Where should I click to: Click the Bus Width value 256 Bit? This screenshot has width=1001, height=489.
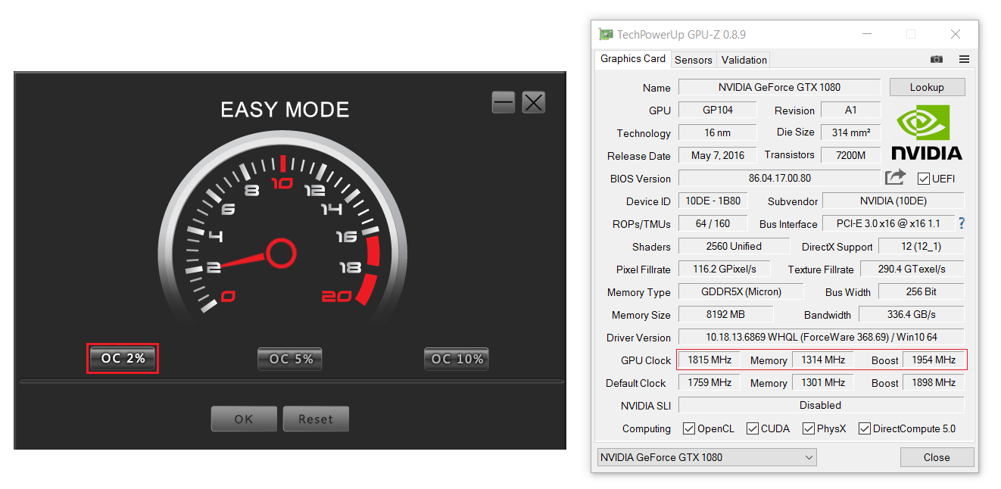pos(920,291)
